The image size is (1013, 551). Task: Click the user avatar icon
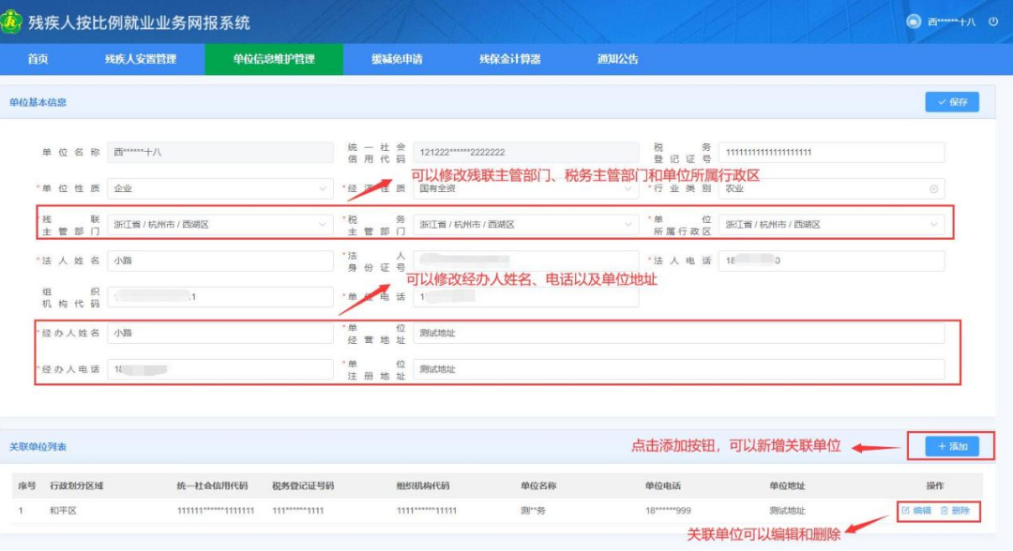click(x=914, y=22)
